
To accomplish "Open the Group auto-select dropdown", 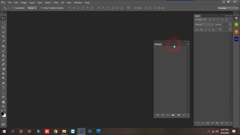I will [32, 8].
